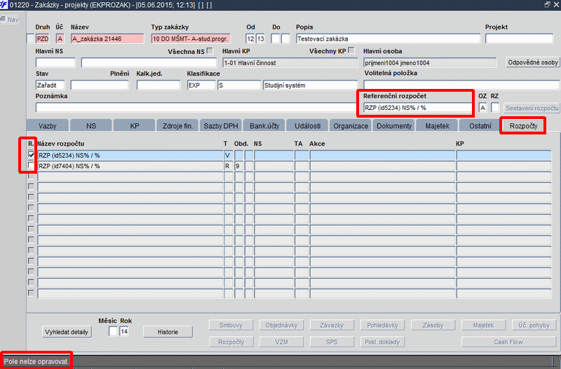Click the Smlouvy button

click(231, 326)
